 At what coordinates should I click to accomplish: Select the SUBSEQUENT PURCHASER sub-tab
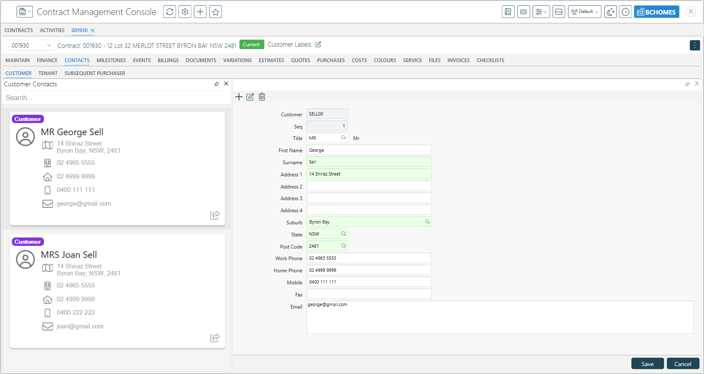(95, 73)
